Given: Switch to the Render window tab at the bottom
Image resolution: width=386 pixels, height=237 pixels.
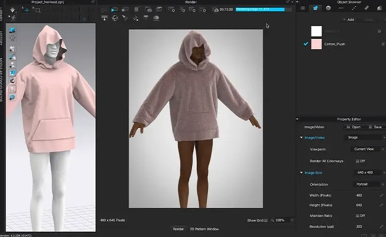Looking at the screenshot, I should pos(178,229).
